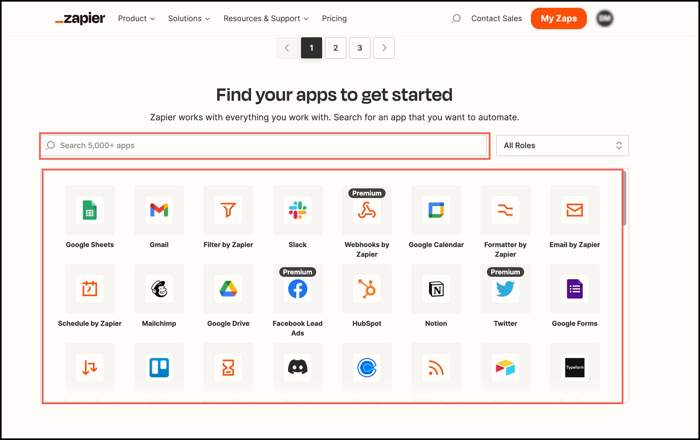Screen dimensions: 700x440
Task: Go to the Pricing page
Action: 334,18
